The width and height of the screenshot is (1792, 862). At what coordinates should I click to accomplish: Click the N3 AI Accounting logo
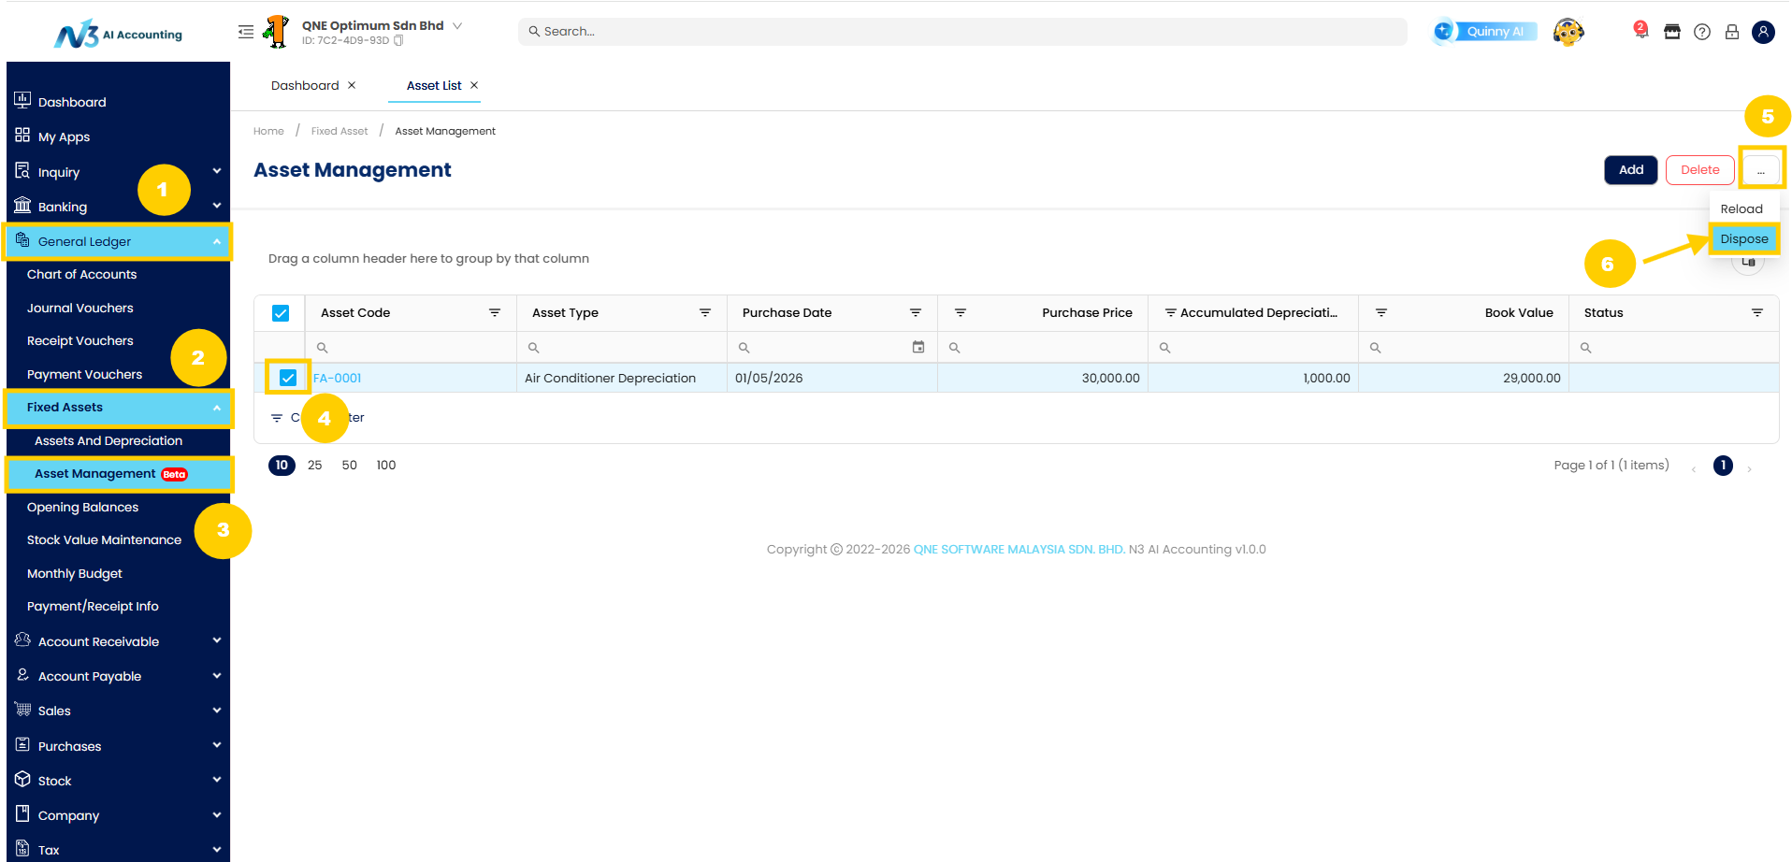118,35
